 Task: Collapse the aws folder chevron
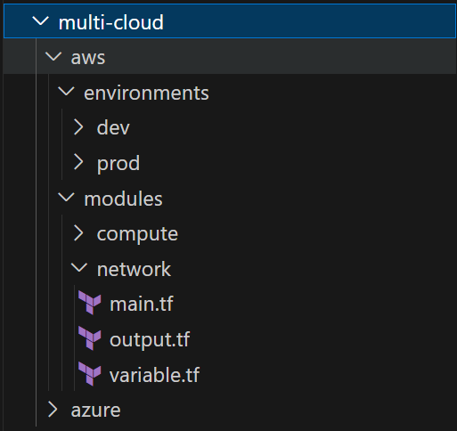tap(53, 56)
